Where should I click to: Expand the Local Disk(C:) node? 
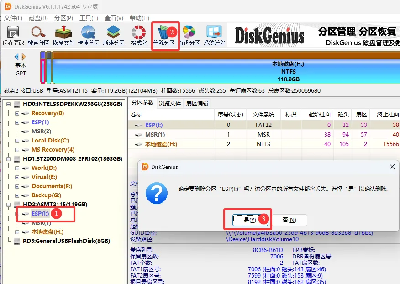point(17,141)
